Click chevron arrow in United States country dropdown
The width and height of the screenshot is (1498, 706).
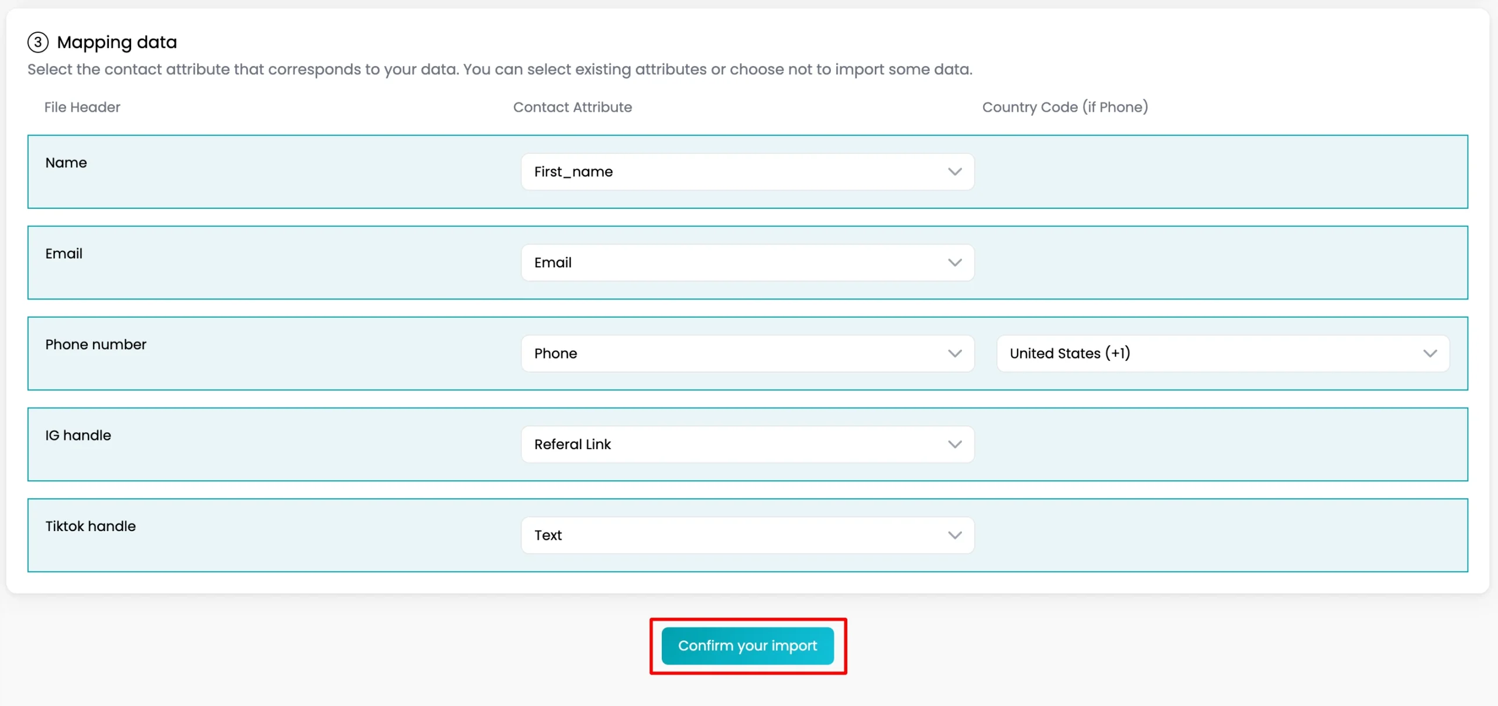pyautogui.click(x=1430, y=353)
